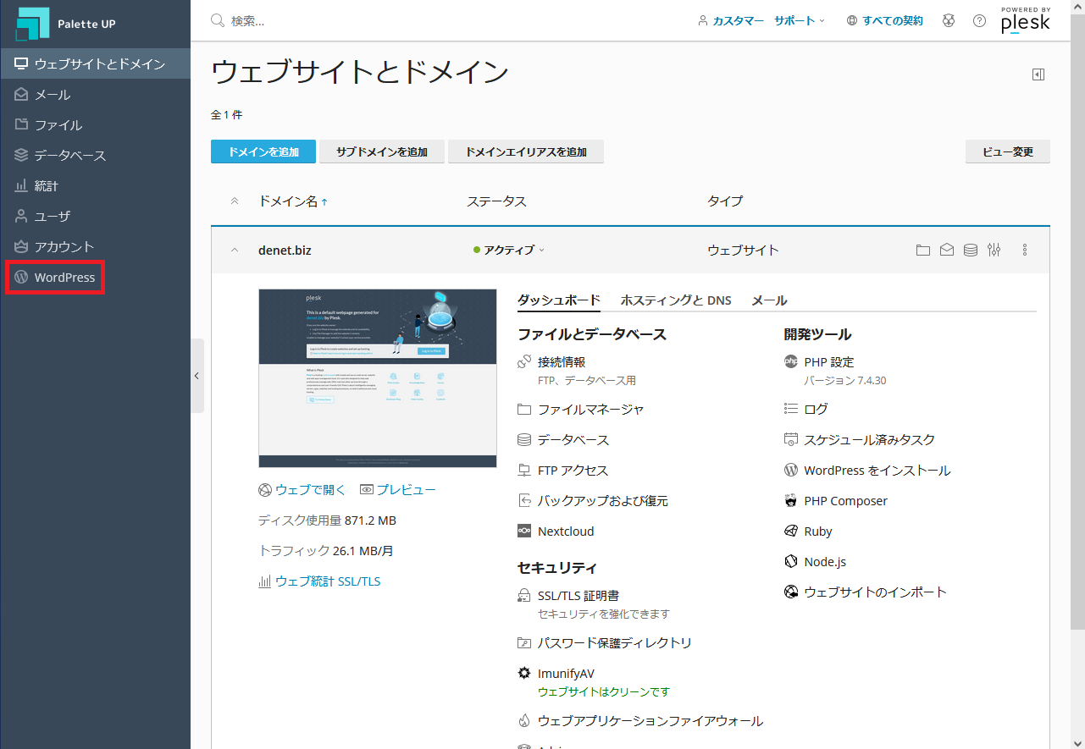1085x749 pixels.
Task: Click the ステータス column header
Action: [496, 201]
